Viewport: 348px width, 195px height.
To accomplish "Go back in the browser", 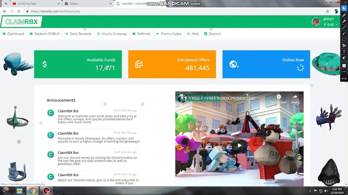I will [5, 11].
